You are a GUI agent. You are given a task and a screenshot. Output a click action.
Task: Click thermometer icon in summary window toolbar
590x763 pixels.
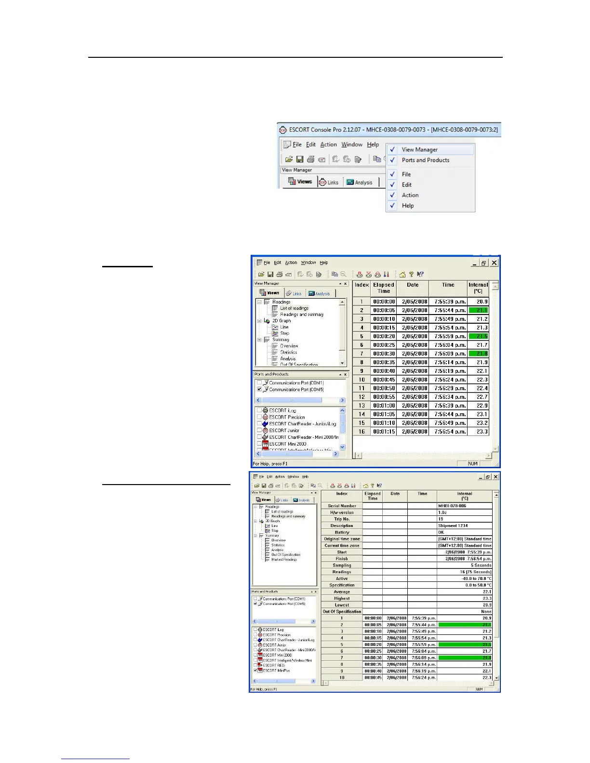click(353, 486)
